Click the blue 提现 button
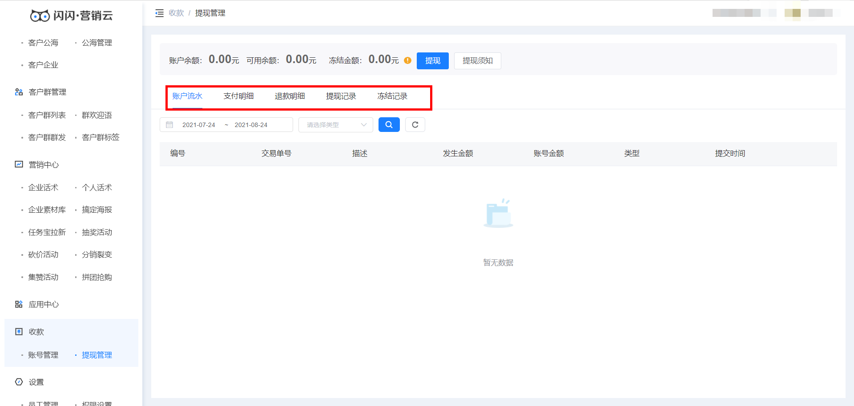Viewport: 854px width, 406px height. tap(432, 61)
